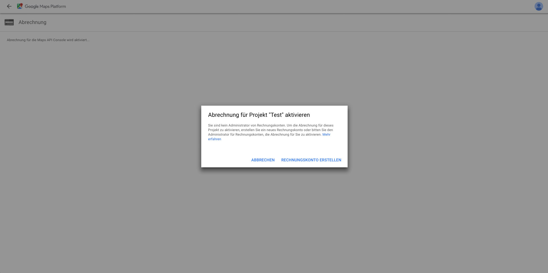The width and height of the screenshot is (548, 273).
Task: Click the Google Maps pin logo
Action: 20,6
